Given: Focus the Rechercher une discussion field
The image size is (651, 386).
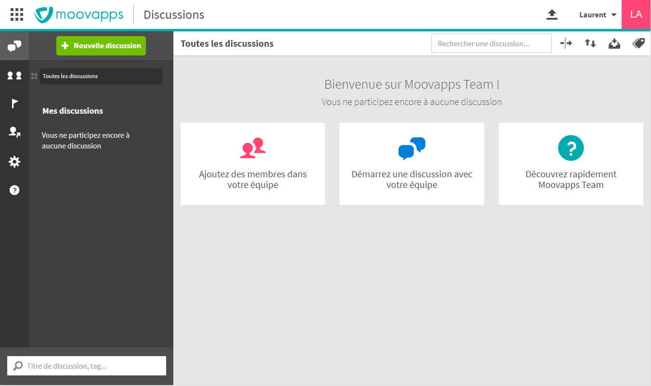Looking at the screenshot, I should (x=492, y=43).
